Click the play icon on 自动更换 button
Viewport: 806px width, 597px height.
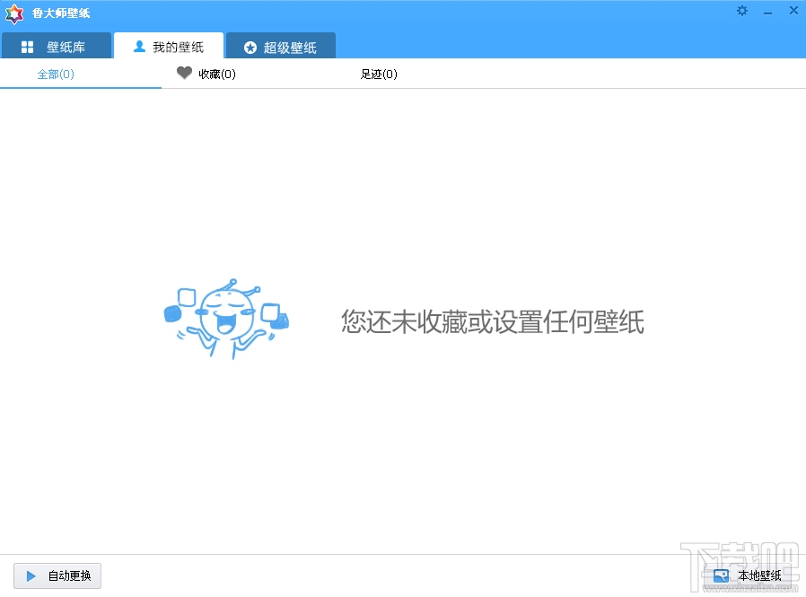pyautogui.click(x=30, y=575)
